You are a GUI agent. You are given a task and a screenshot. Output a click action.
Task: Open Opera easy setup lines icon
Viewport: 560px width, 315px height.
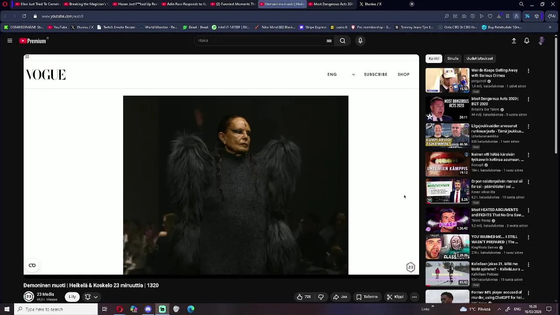[x=507, y=16]
